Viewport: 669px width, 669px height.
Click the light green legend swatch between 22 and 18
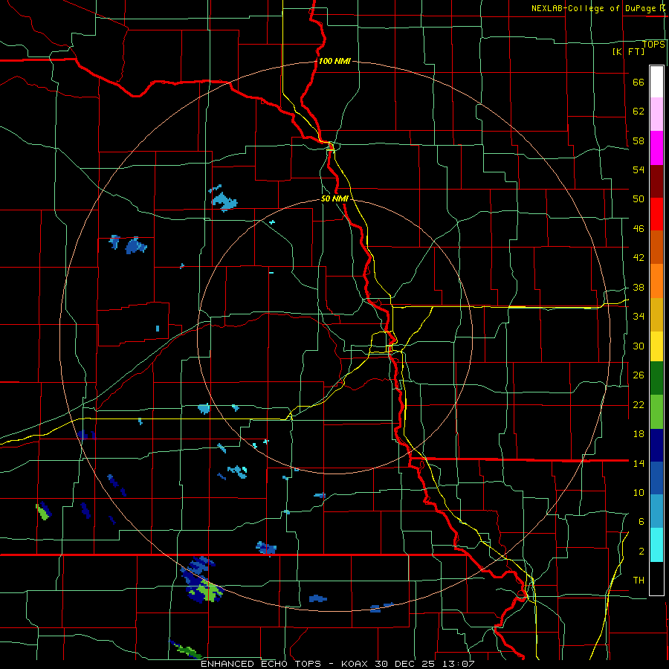[656, 412]
